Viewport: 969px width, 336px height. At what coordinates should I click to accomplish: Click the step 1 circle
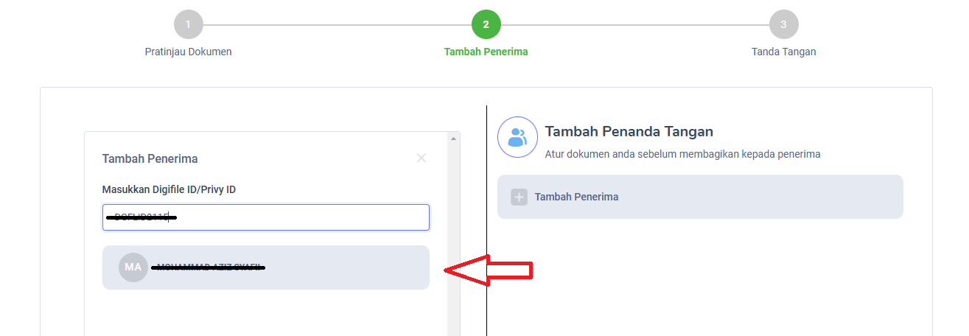[188, 24]
